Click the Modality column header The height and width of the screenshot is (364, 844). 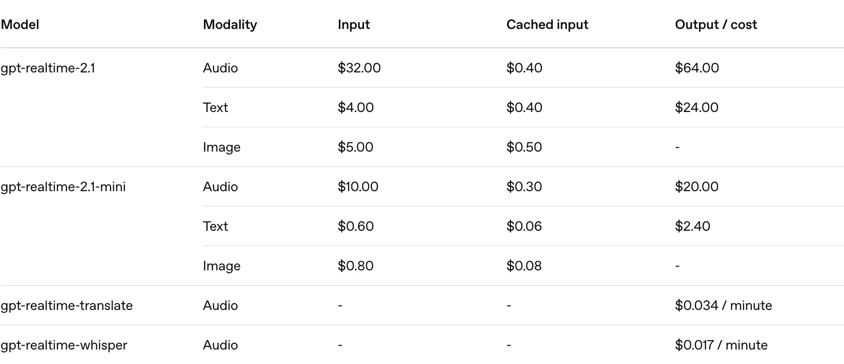point(230,25)
